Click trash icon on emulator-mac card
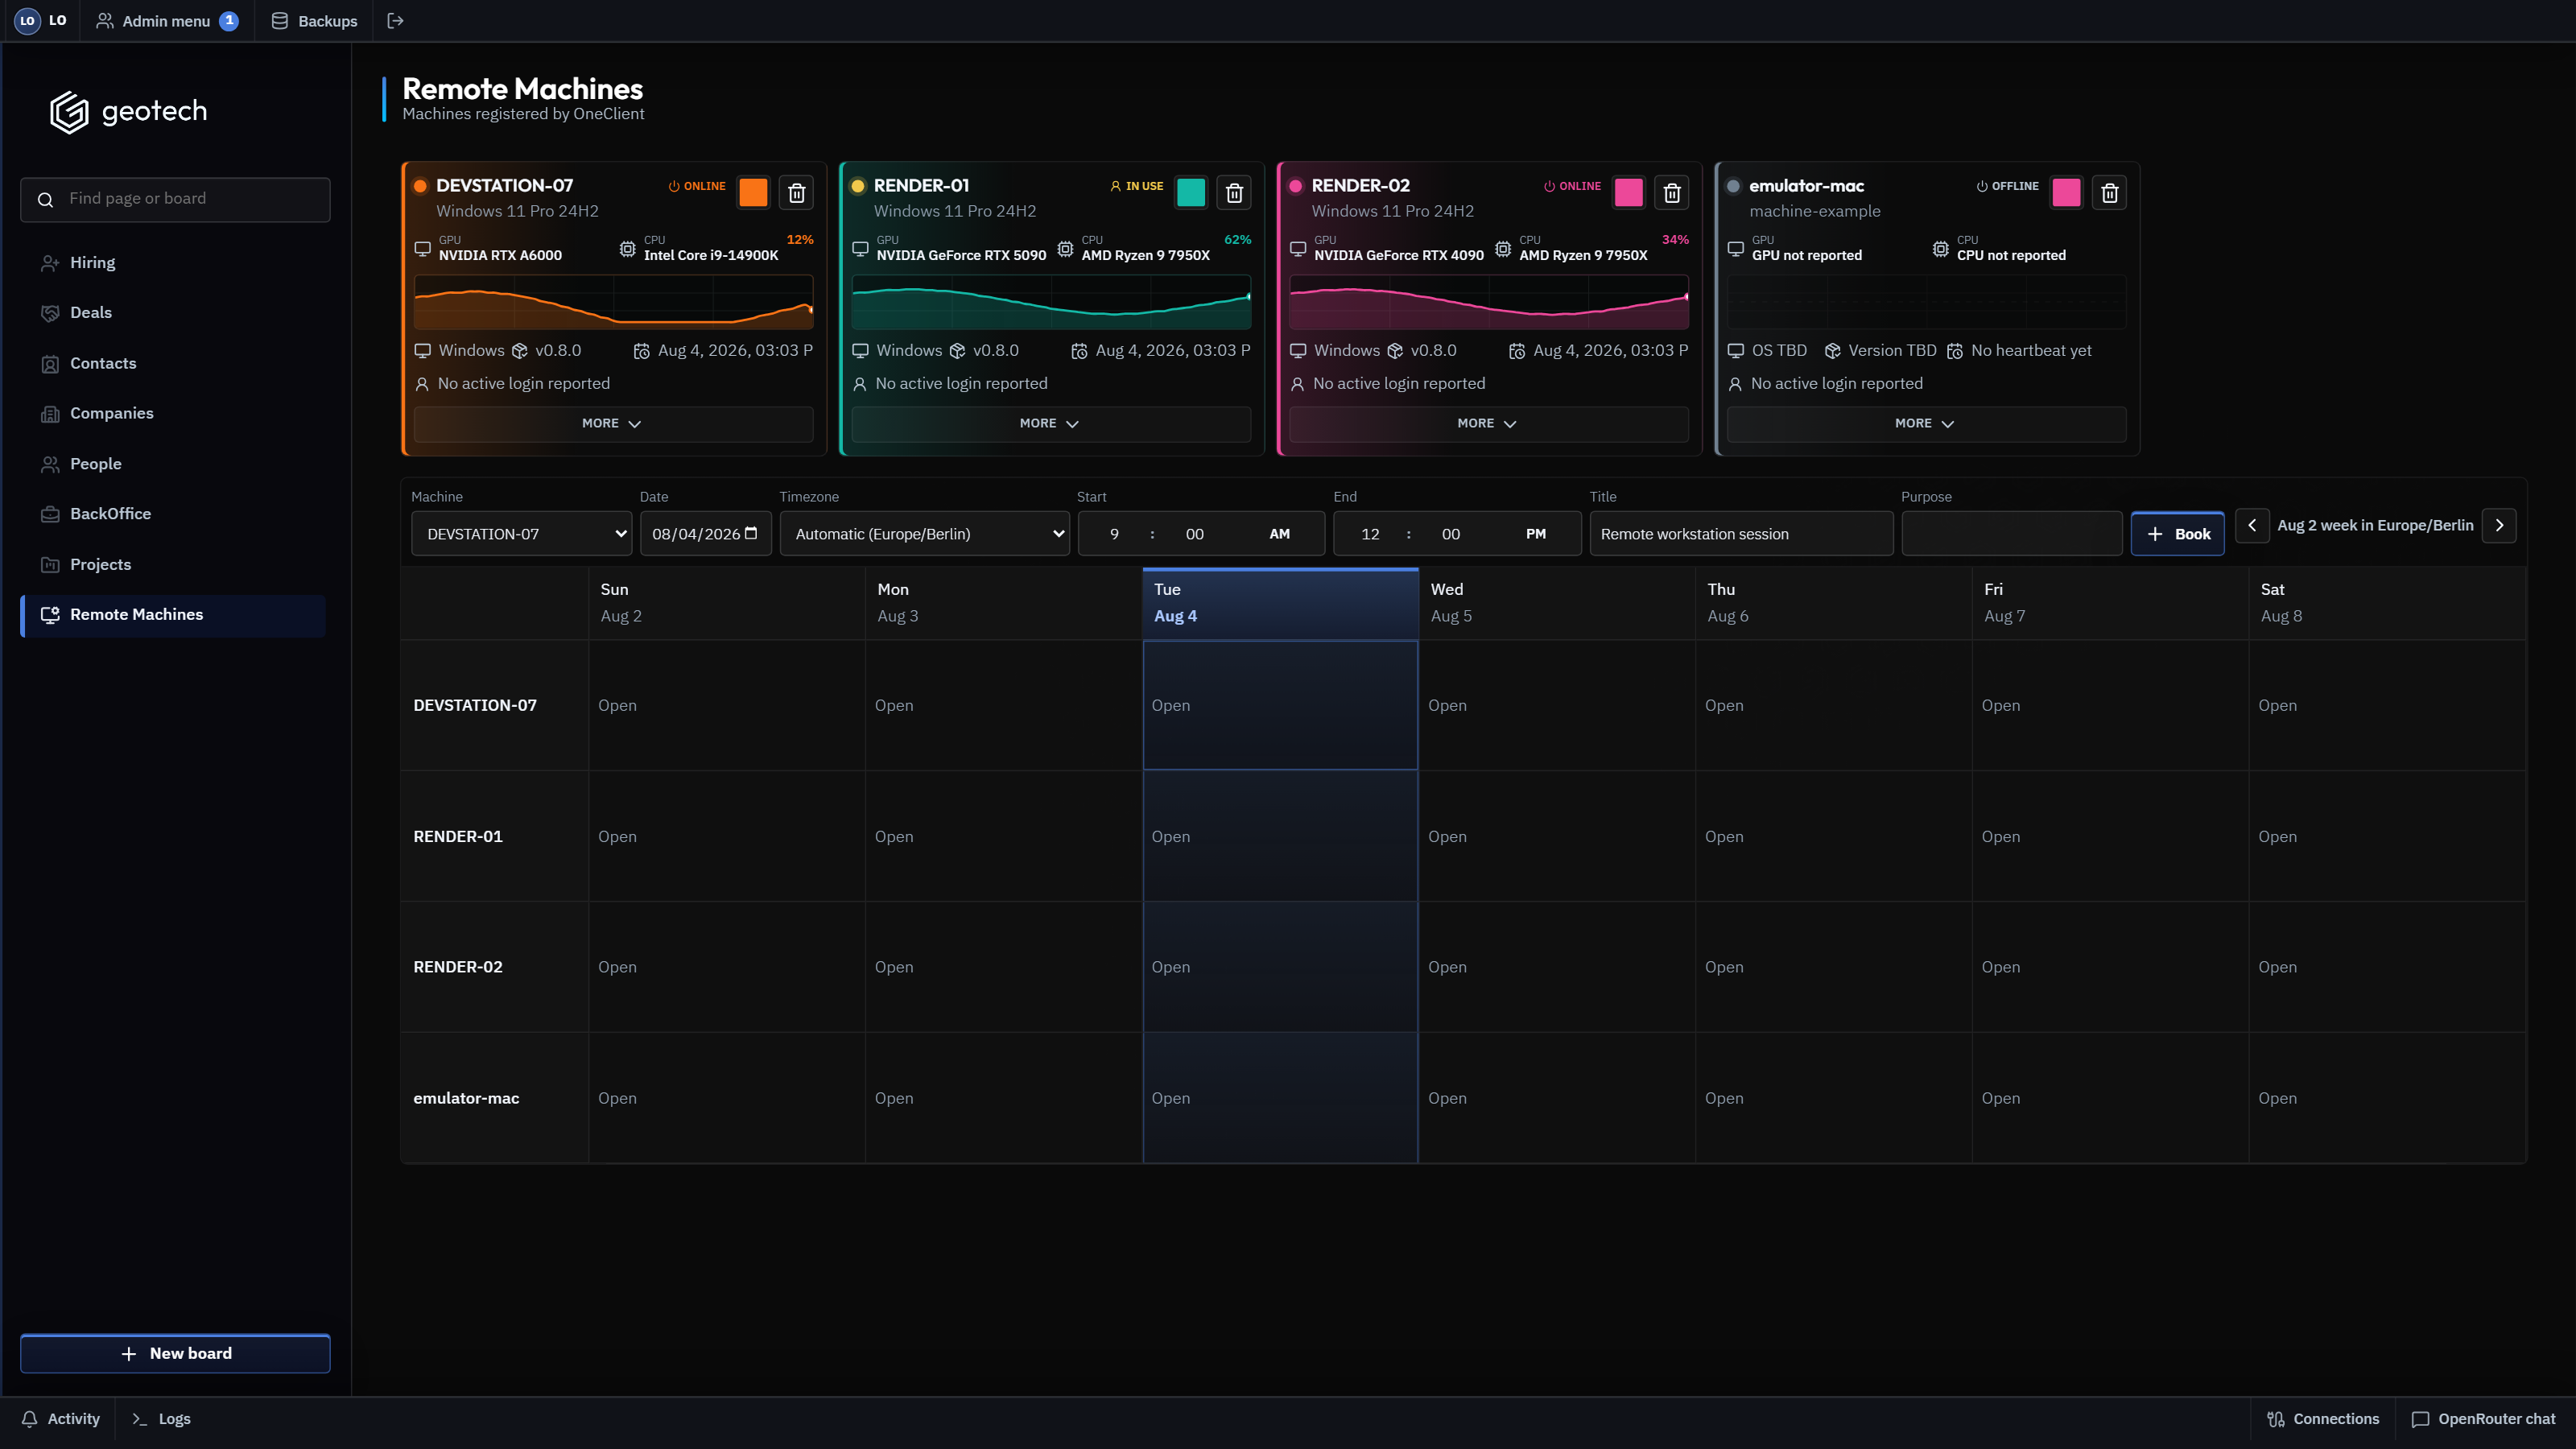 point(2110,193)
